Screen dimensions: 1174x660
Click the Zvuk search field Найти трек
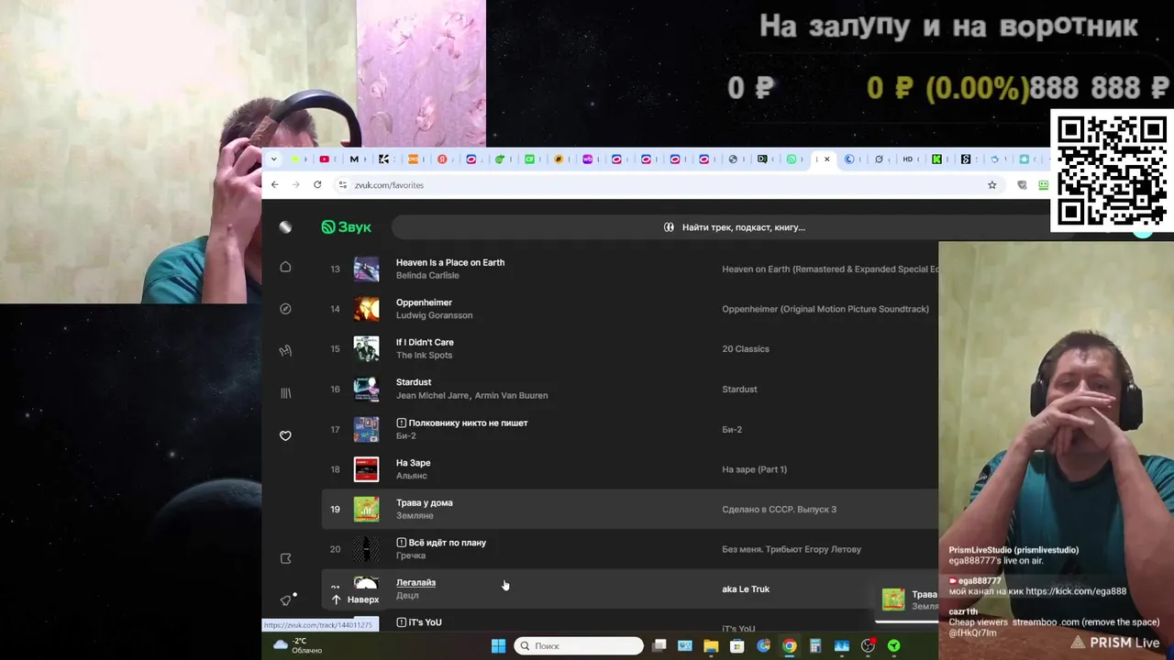point(734,227)
